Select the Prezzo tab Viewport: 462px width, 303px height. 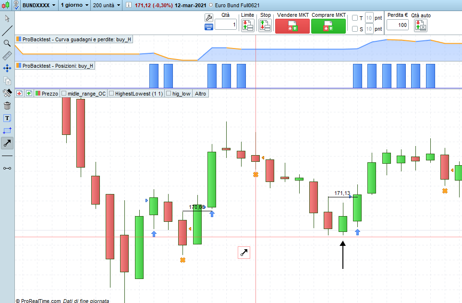pyautogui.click(x=47, y=94)
